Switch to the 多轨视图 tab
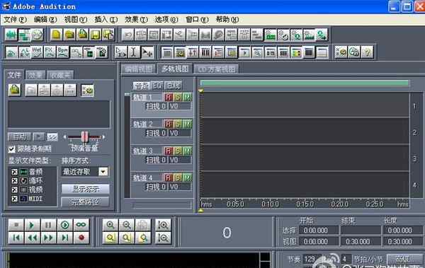 coord(175,69)
